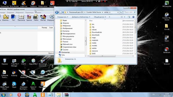This screenshot has height=97, width=173.
Task: Open the avast! Free desktop icon
Action: (24, 4)
